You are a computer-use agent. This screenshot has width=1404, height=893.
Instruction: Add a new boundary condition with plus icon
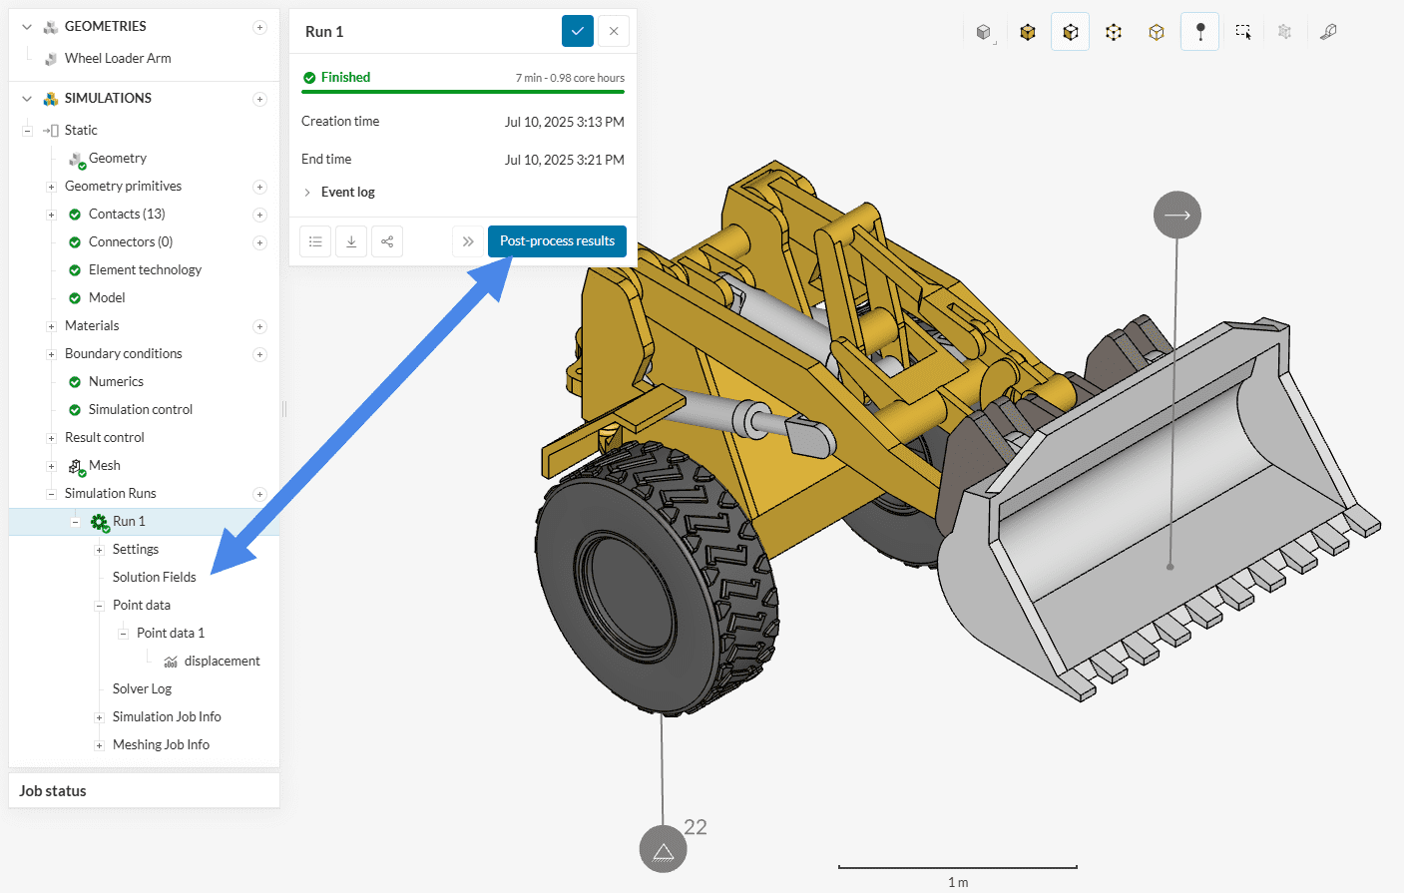259,354
